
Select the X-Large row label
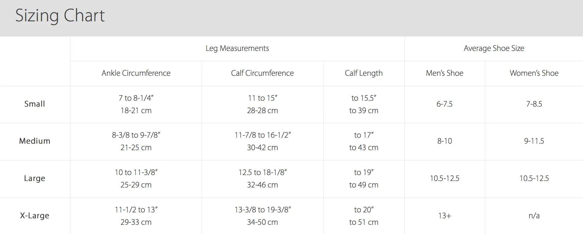tap(34, 216)
